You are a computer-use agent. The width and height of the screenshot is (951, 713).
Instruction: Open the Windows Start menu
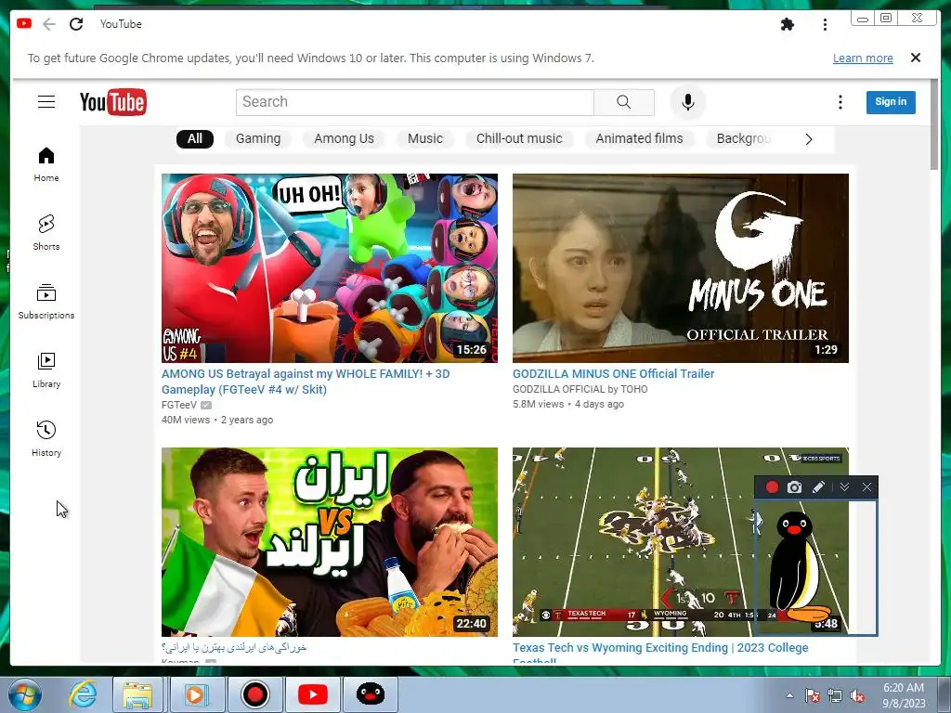[25, 694]
